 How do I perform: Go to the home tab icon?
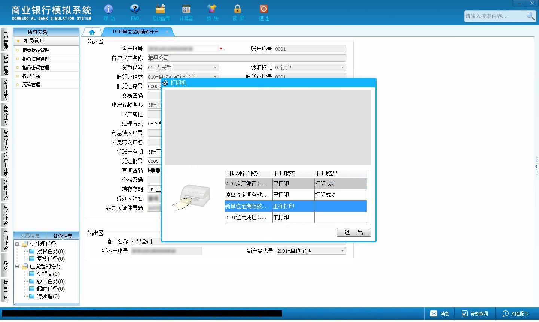92,32
